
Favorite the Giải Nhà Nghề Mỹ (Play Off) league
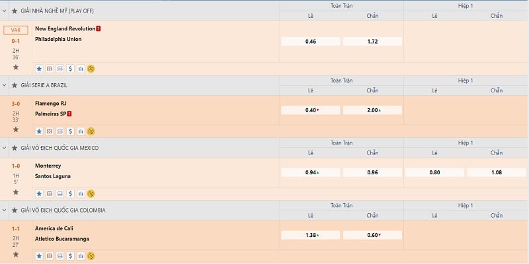tap(15, 11)
